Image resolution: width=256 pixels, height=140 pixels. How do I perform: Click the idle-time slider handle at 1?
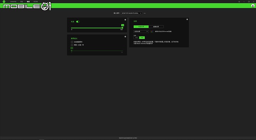pos(71,51)
